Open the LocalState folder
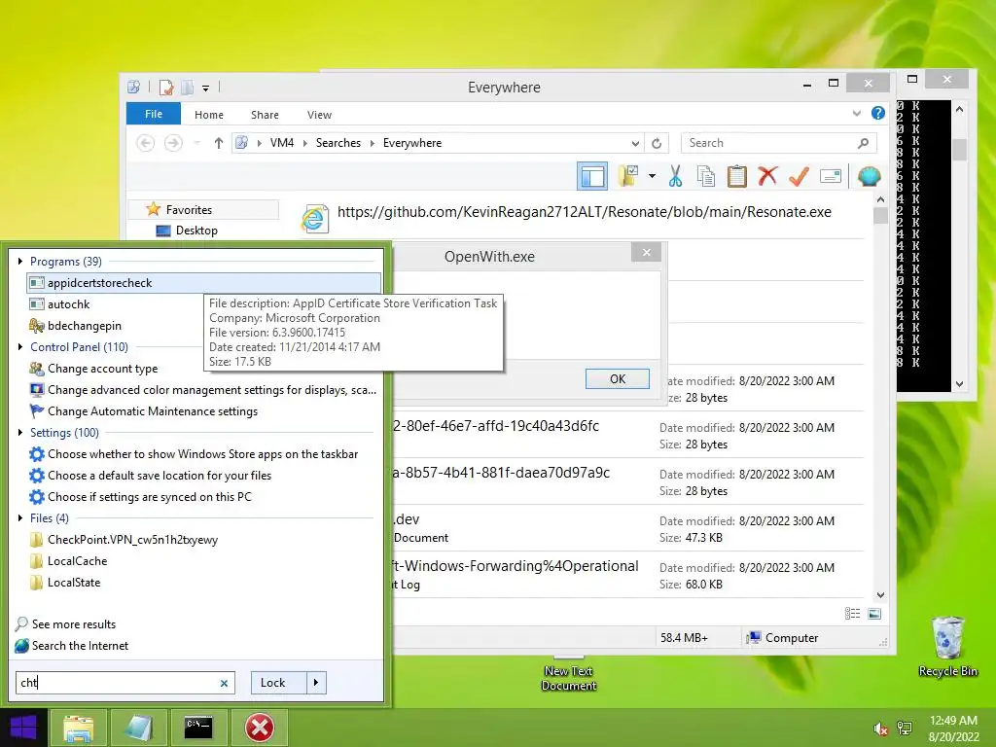 74,584
